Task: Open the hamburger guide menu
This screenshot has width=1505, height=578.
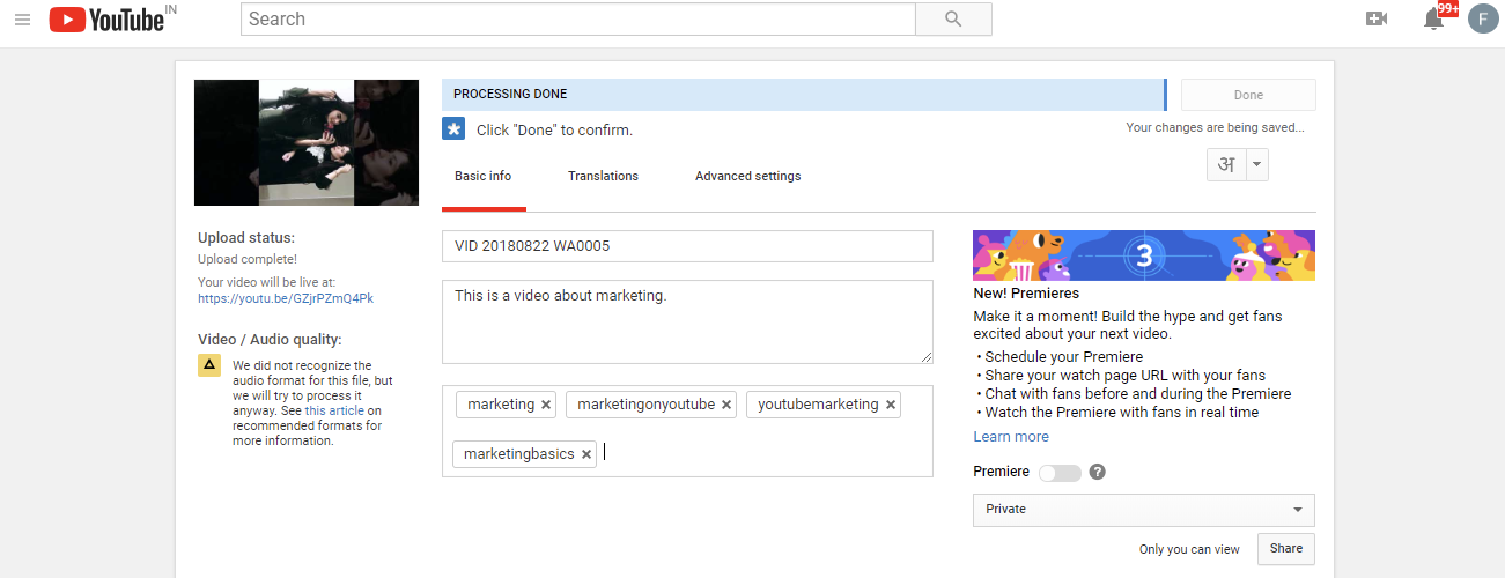Action: 22,20
